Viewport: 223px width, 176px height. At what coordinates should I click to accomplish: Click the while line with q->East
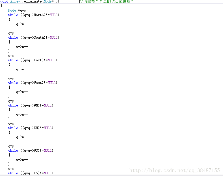pyautogui.click(x=33, y=60)
